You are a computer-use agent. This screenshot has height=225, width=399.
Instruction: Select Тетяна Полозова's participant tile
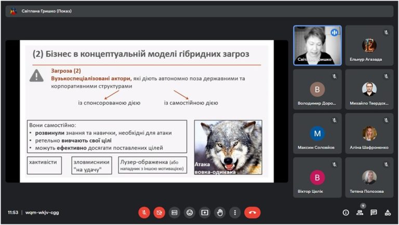click(x=369, y=178)
